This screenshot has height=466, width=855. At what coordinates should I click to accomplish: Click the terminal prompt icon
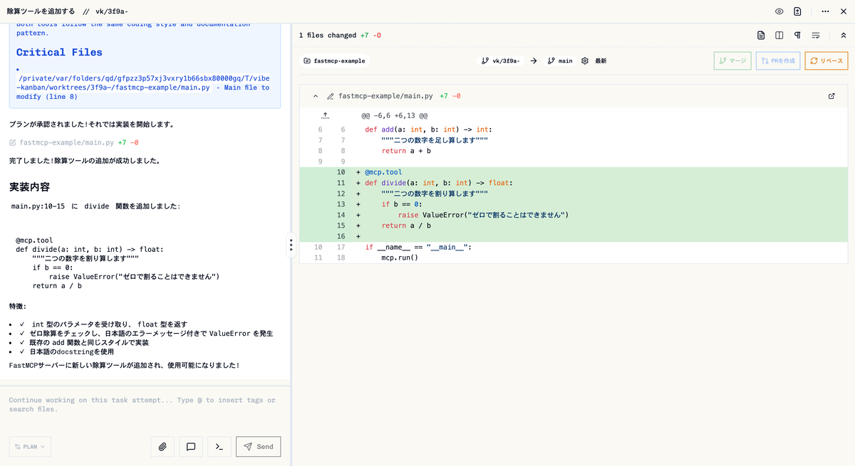click(219, 447)
